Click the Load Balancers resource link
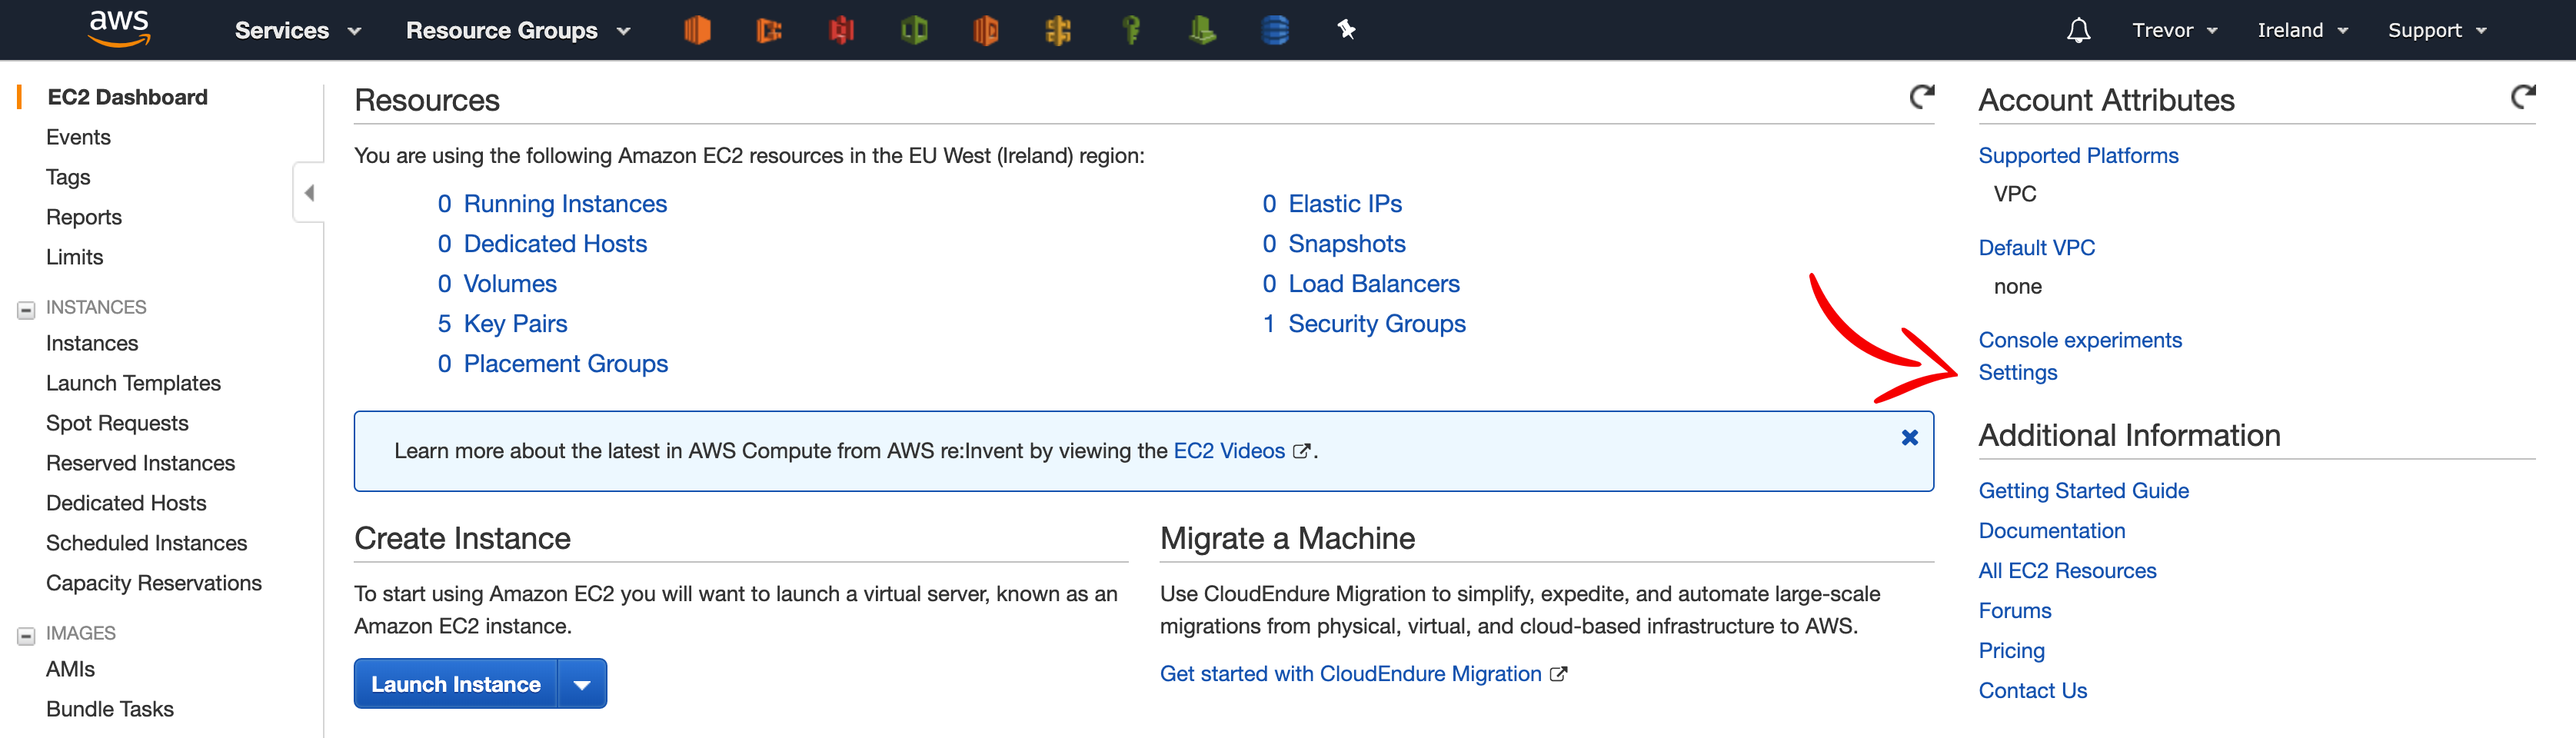Viewport: 2576px width, 738px height. [1374, 284]
